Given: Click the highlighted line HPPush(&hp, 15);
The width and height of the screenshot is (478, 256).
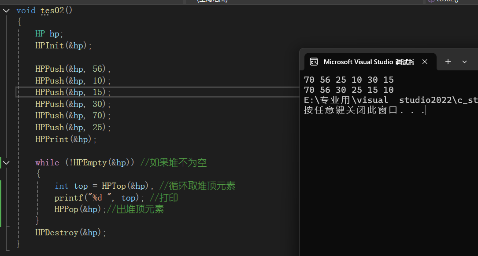Looking at the screenshot, I should pyautogui.click(x=73, y=92).
